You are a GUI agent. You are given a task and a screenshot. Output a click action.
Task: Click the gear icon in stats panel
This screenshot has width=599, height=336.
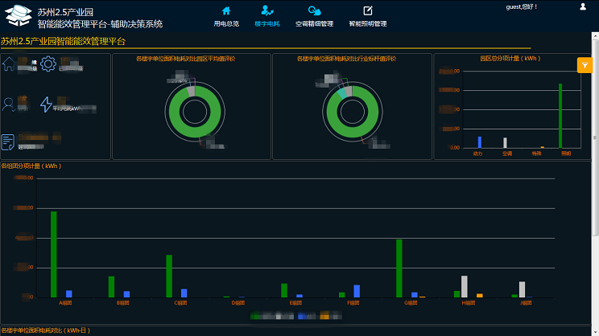coord(48,64)
